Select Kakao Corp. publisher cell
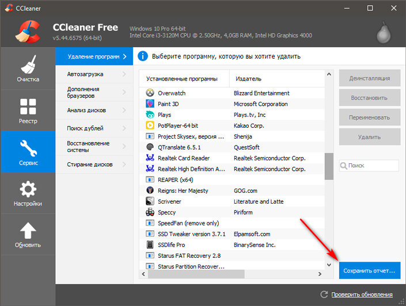Viewport: 406px width, 306px height. click(x=249, y=126)
